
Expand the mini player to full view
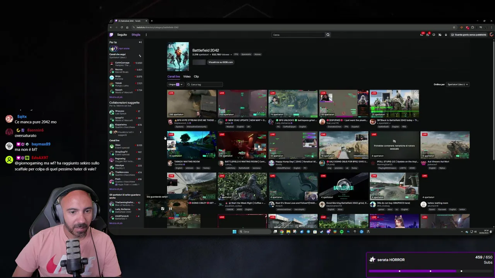(x=163, y=208)
